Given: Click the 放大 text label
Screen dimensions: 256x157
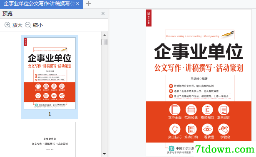Looking at the screenshot, I should point(17,25).
